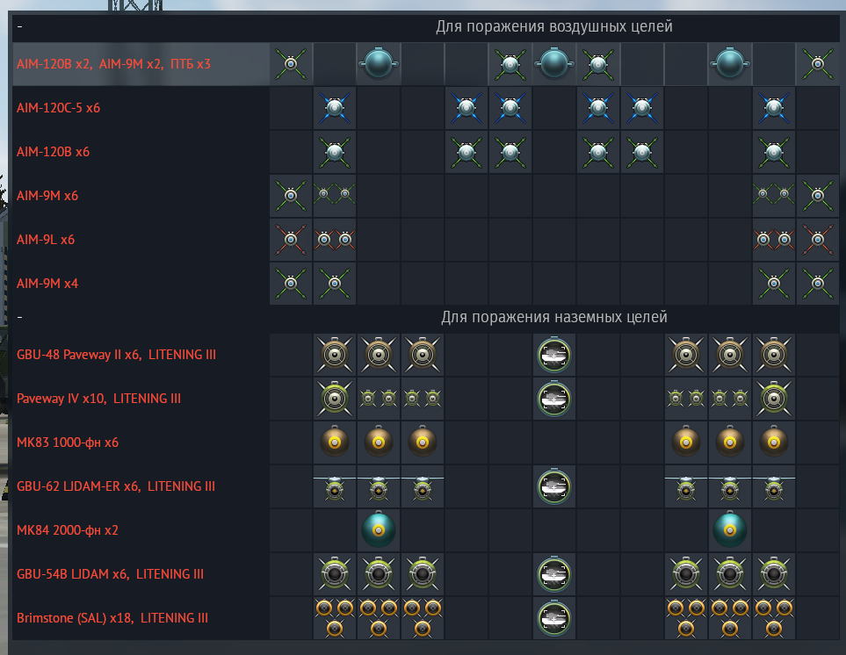Select the rightmost GBU-54B LJDAM bomb icon
The height and width of the screenshot is (655, 846).
pyautogui.click(x=774, y=574)
